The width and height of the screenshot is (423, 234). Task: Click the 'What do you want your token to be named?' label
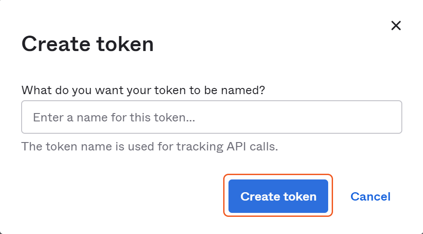click(143, 90)
